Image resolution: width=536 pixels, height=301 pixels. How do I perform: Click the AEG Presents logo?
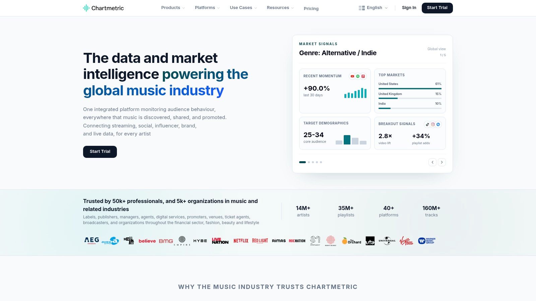pos(91,240)
